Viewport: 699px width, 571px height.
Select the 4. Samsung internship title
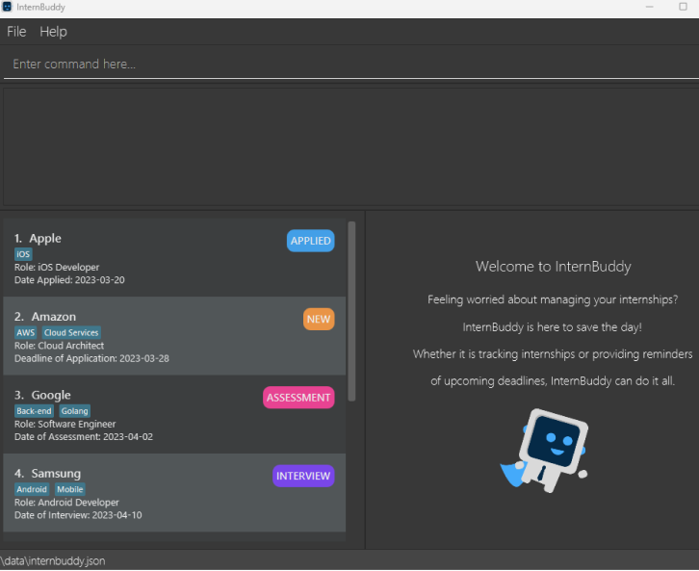coord(48,474)
